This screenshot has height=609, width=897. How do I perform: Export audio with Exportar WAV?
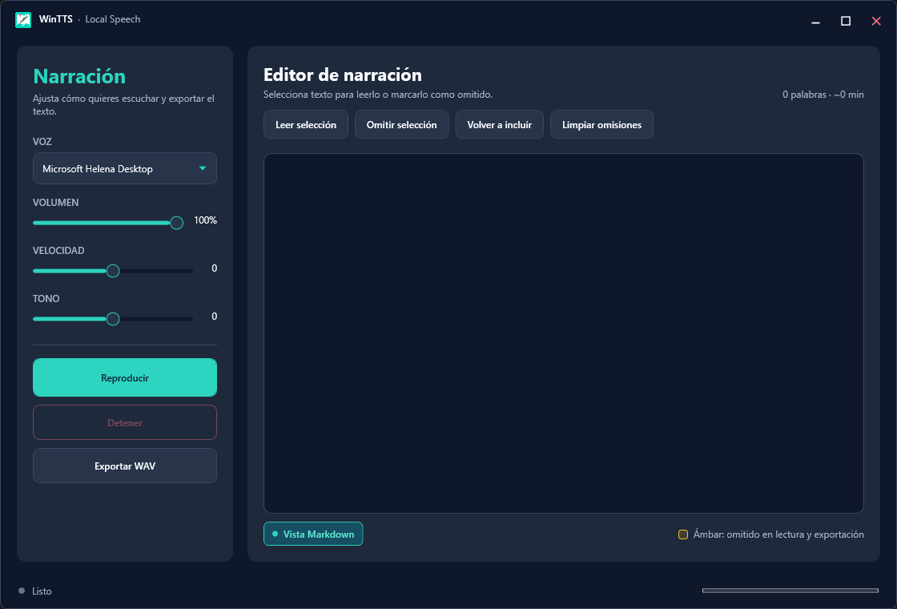tap(125, 466)
